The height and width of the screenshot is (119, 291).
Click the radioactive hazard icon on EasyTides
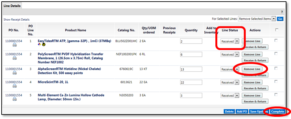point(44,45)
